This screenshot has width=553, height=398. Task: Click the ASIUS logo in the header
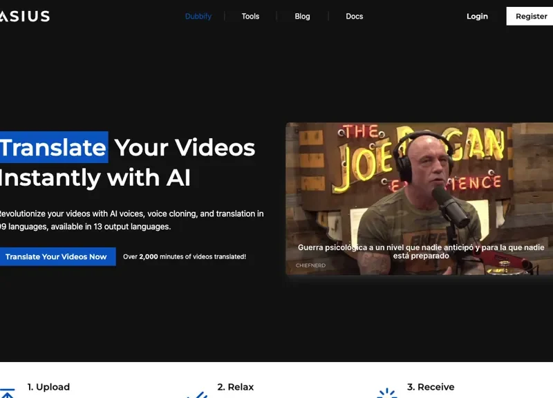coord(25,16)
